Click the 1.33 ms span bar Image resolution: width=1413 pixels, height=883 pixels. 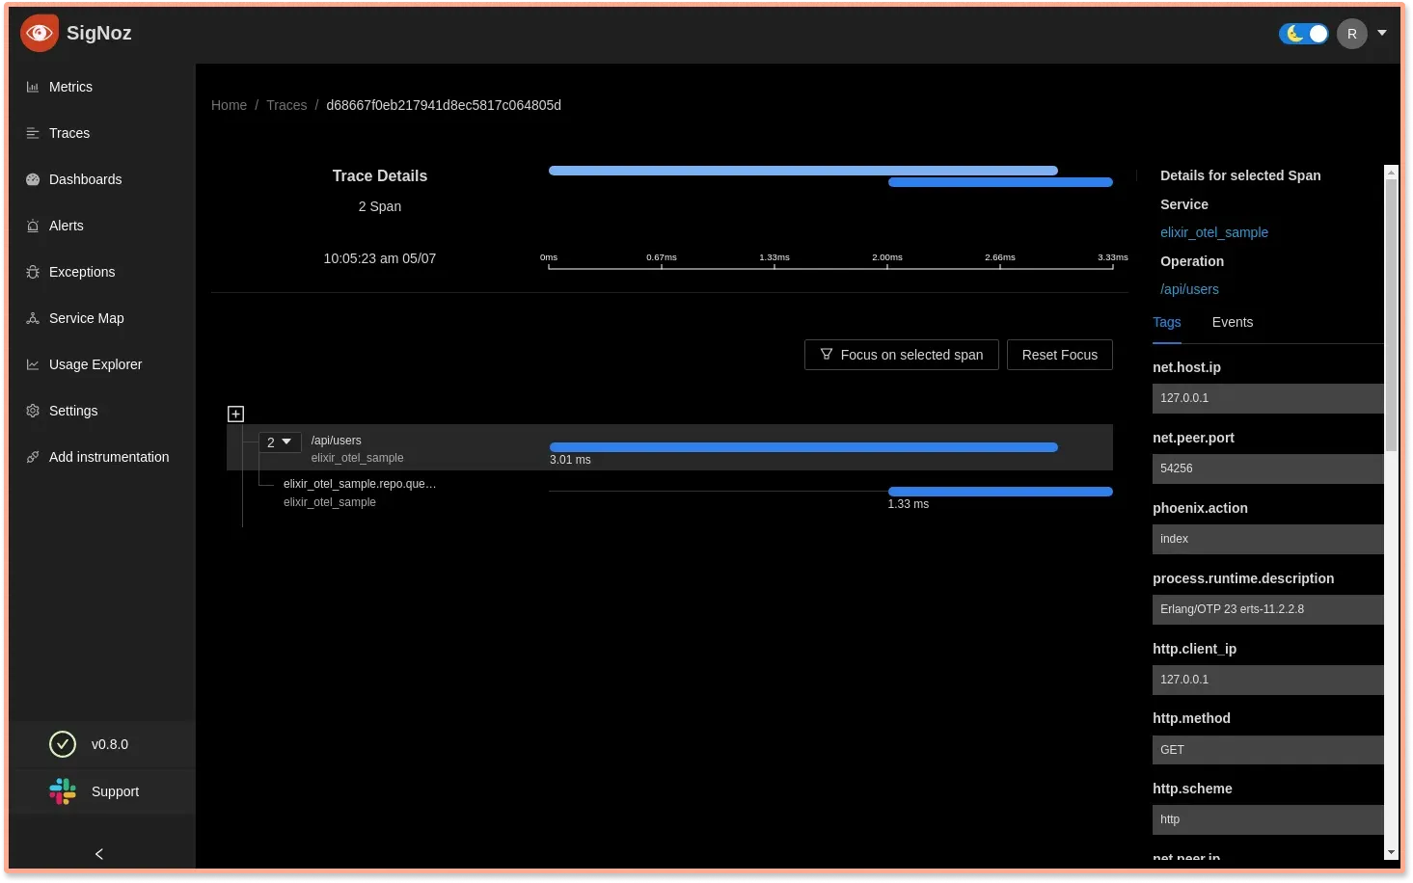point(1000,492)
